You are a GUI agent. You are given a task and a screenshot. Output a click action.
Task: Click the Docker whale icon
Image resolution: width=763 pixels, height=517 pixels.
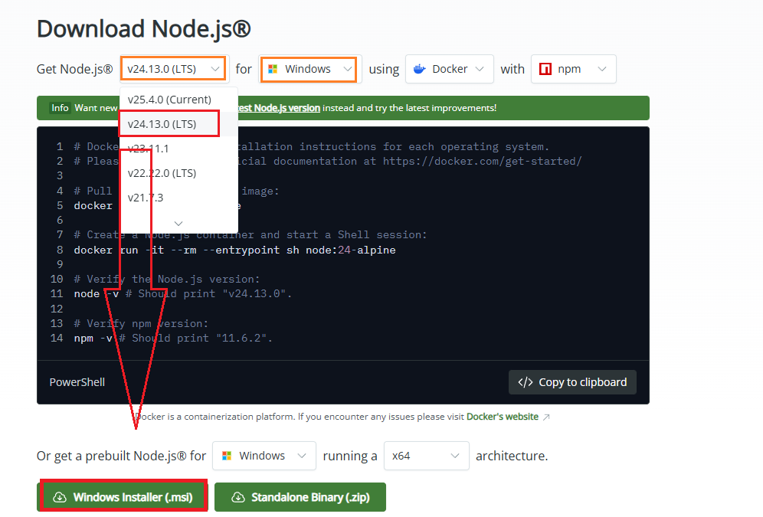point(420,69)
